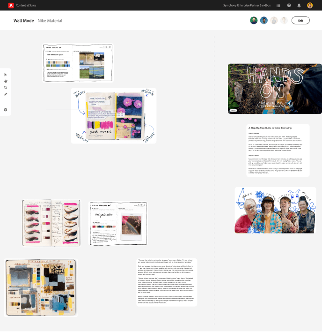322x332 pixels.
Task: Click the third faded collaborator avatar
Action: click(274, 21)
